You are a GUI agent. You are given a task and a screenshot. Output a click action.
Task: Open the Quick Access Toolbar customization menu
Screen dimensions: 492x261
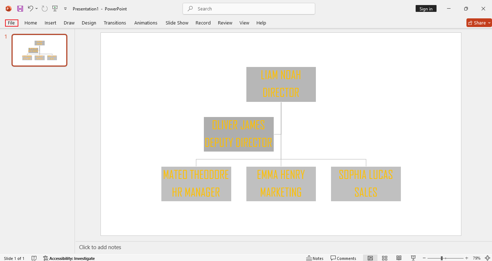pos(65,9)
